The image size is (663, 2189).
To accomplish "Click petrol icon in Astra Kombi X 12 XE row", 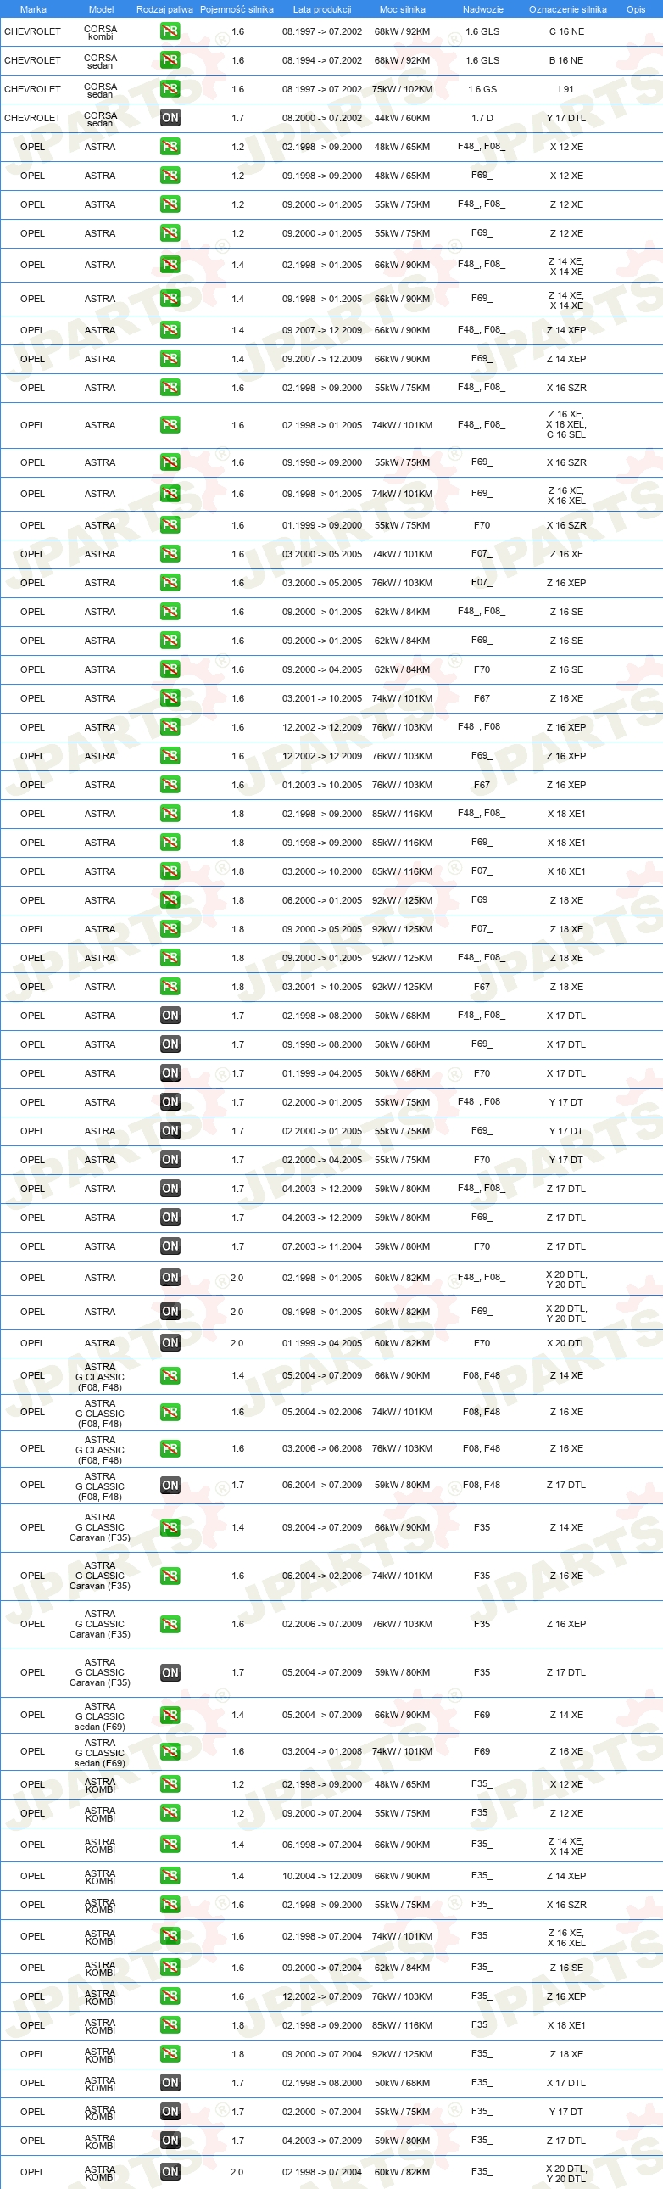I will [170, 1784].
